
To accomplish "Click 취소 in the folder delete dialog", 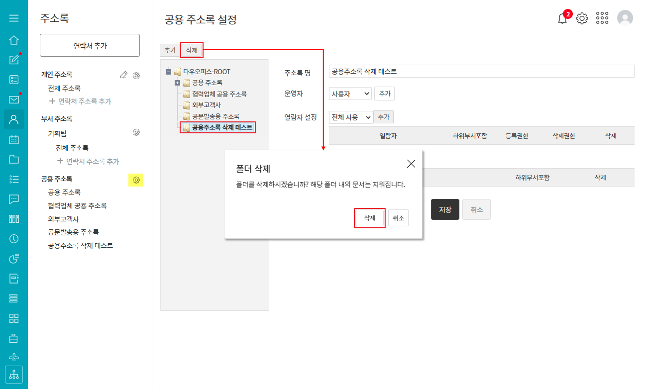I will coord(398,218).
